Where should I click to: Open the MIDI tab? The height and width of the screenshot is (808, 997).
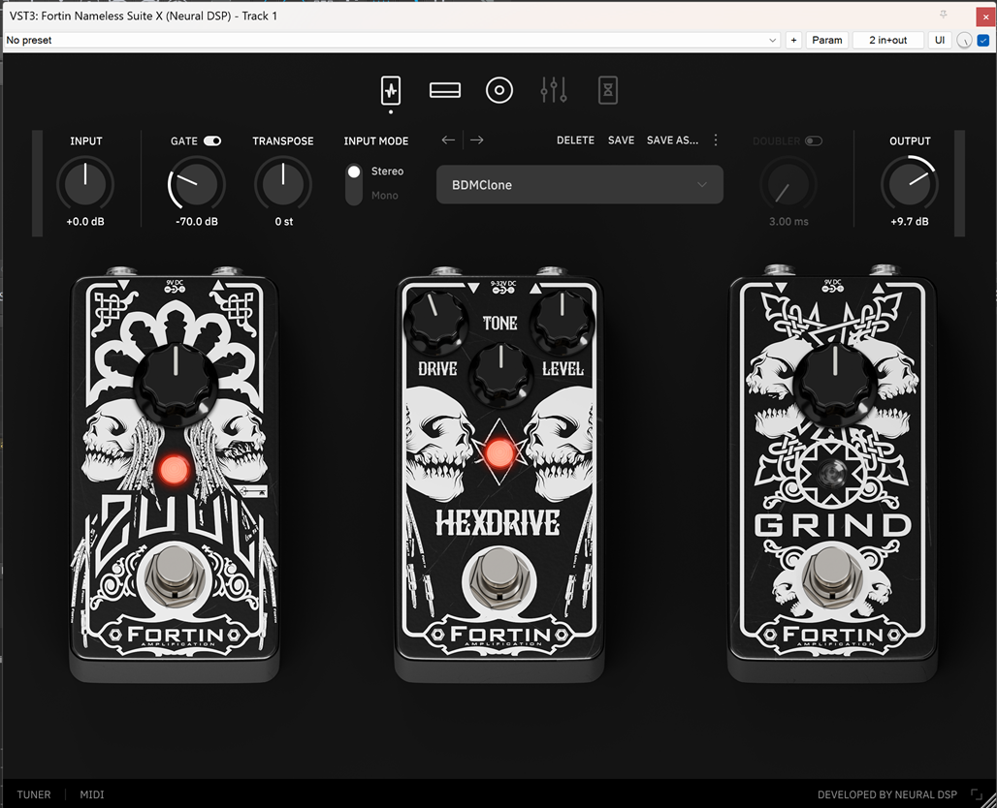[x=92, y=794]
